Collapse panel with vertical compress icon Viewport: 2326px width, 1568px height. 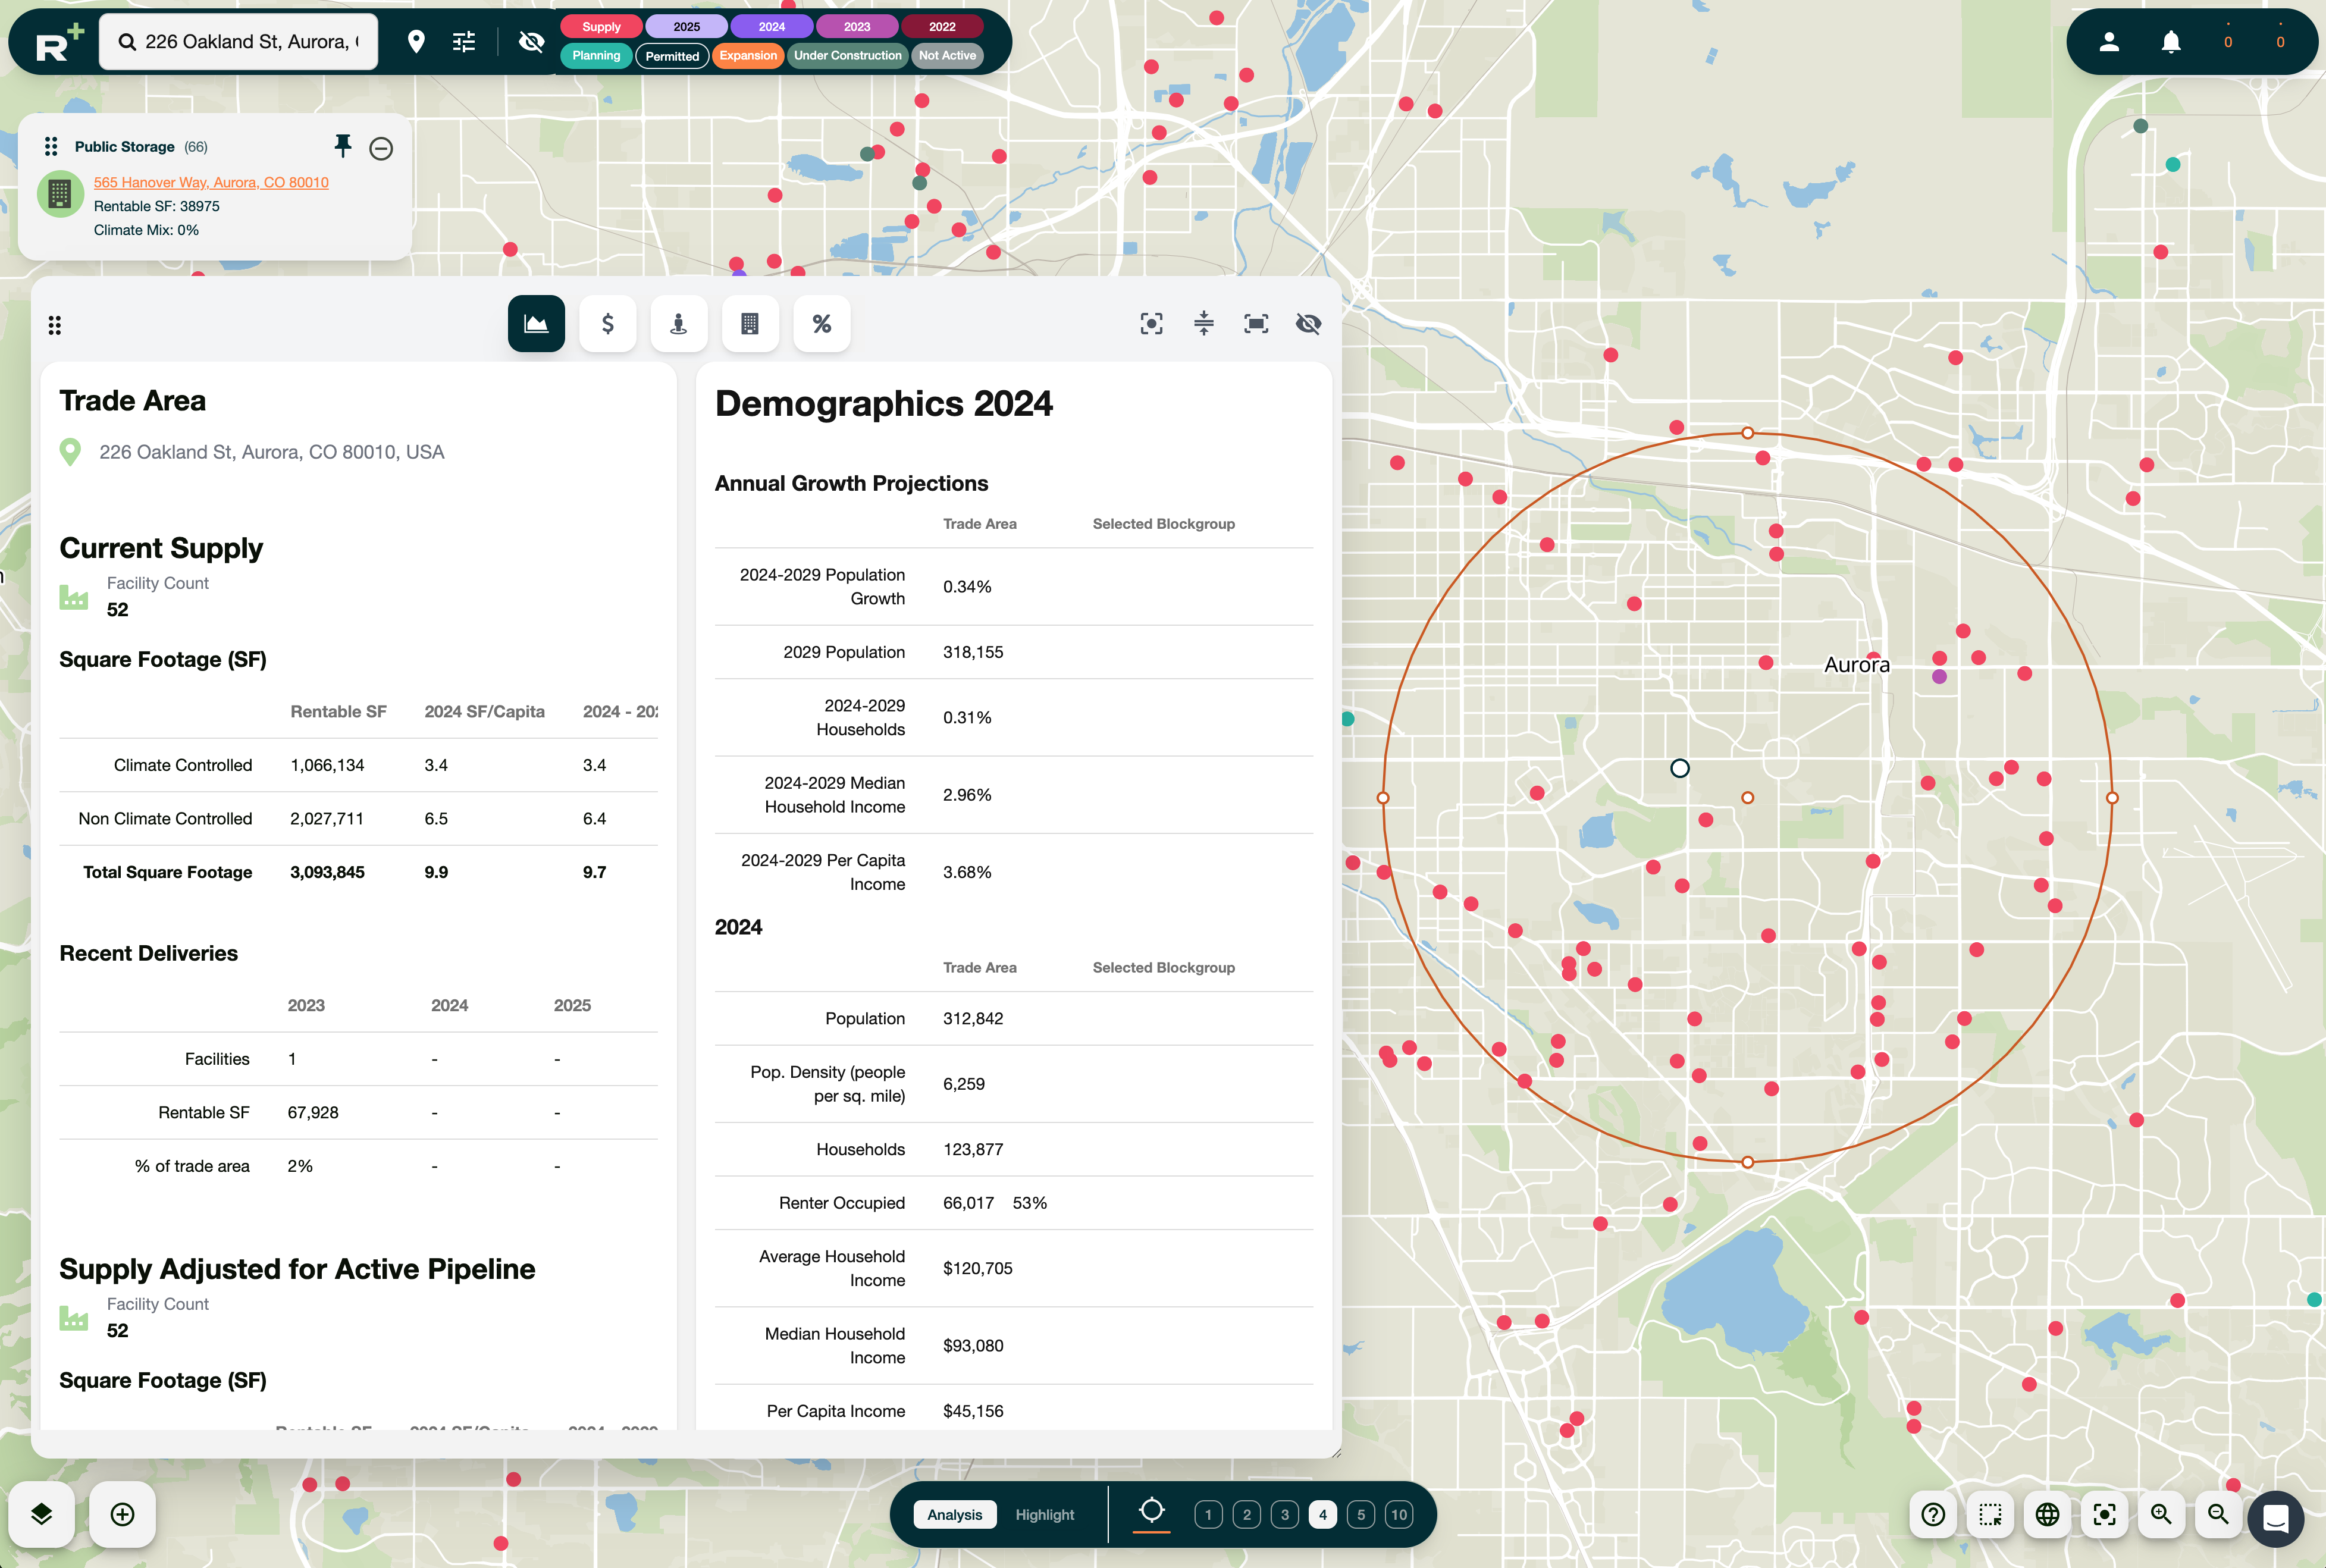point(1204,324)
